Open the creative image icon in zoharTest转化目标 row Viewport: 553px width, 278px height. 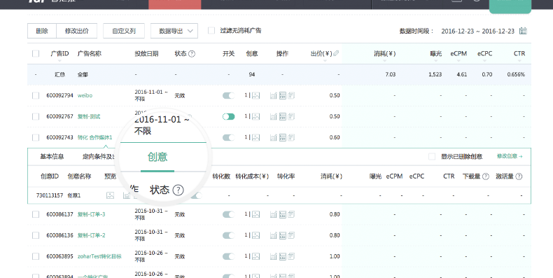255,256
